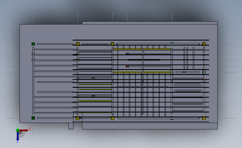Select the short thick black bar in the model's centre
242x148 pixels.
(x=144, y=60)
